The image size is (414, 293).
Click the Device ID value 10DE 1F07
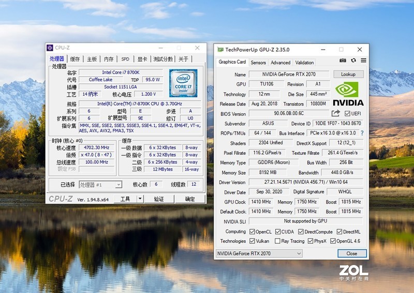(338, 123)
